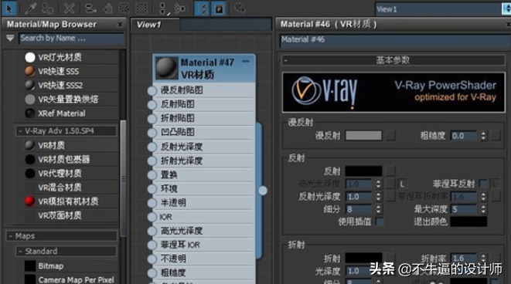
Task: Click Hide Unused Nodeslots icon
Action: coord(107,8)
